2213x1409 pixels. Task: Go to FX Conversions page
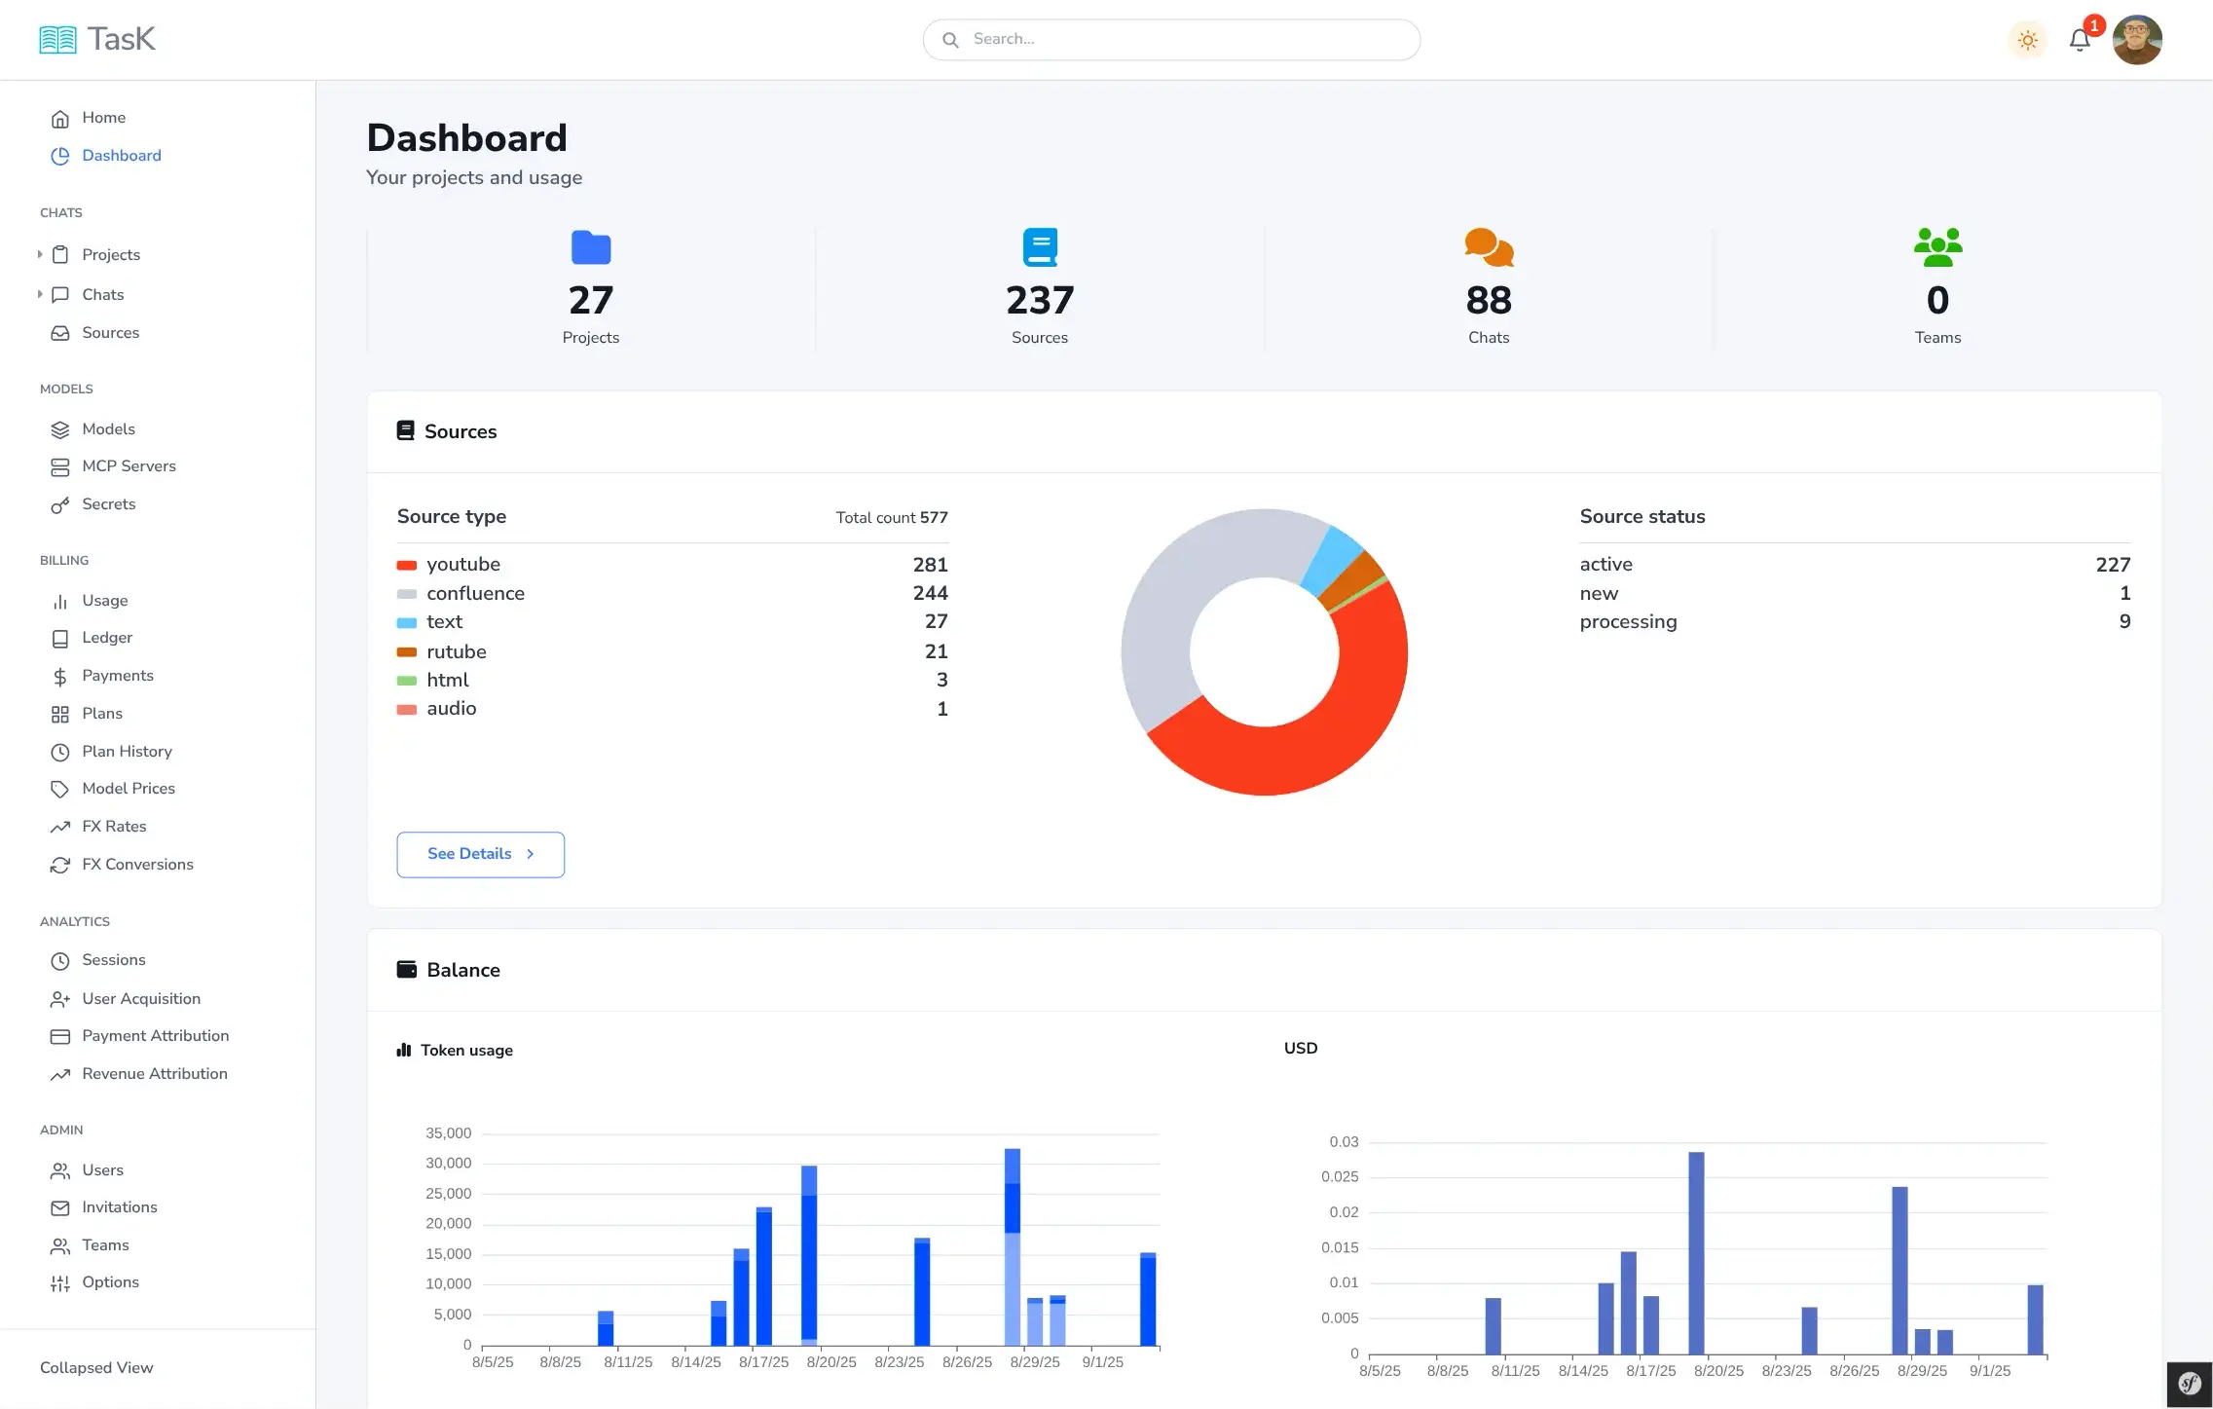(x=137, y=865)
